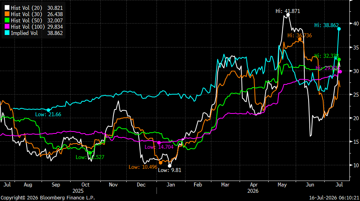Click the Low: 10.496 orange marker dot
The image size is (360, 201).
tap(161, 163)
